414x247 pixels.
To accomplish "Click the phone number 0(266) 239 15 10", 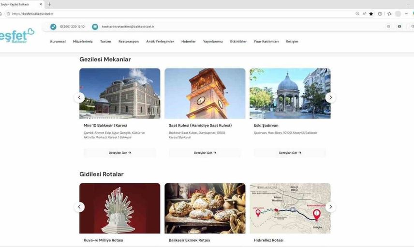I will point(73,27).
